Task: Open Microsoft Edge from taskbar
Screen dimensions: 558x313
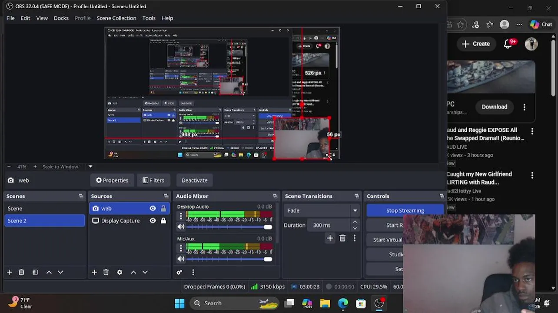Action: (x=343, y=303)
